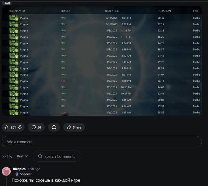Viewport: 208px width, 186px height.
Task: Share the post
Action: [74, 127]
